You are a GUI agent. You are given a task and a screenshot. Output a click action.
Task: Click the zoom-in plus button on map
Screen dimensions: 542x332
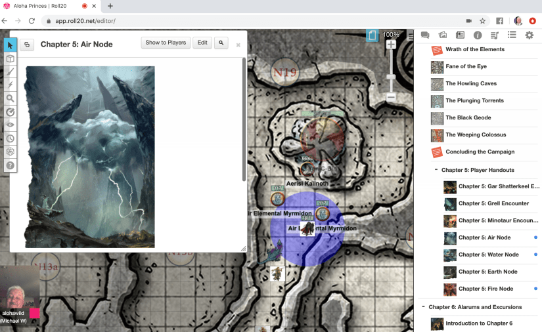coord(391,45)
